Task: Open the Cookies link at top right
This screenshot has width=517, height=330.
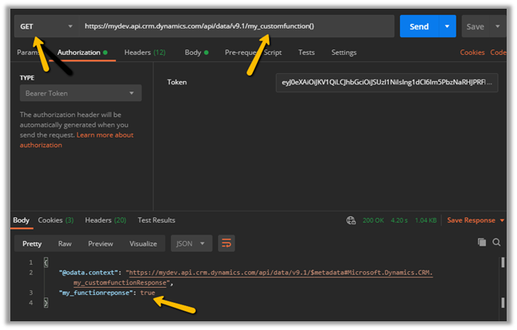Action: pyautogui.click(x=472, y=52)
